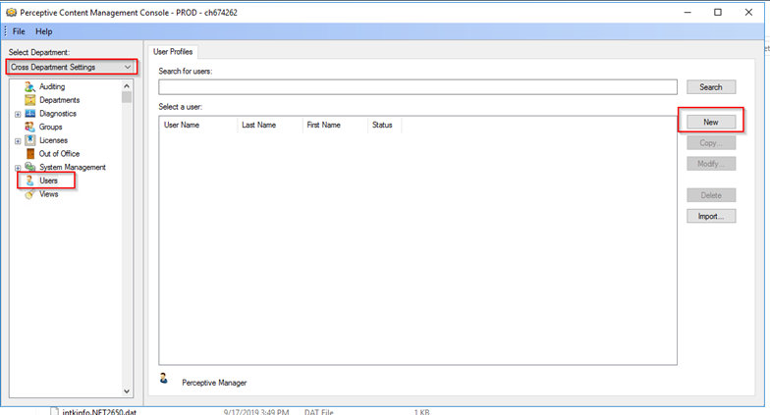Click the Modify... button

(711, 163)
